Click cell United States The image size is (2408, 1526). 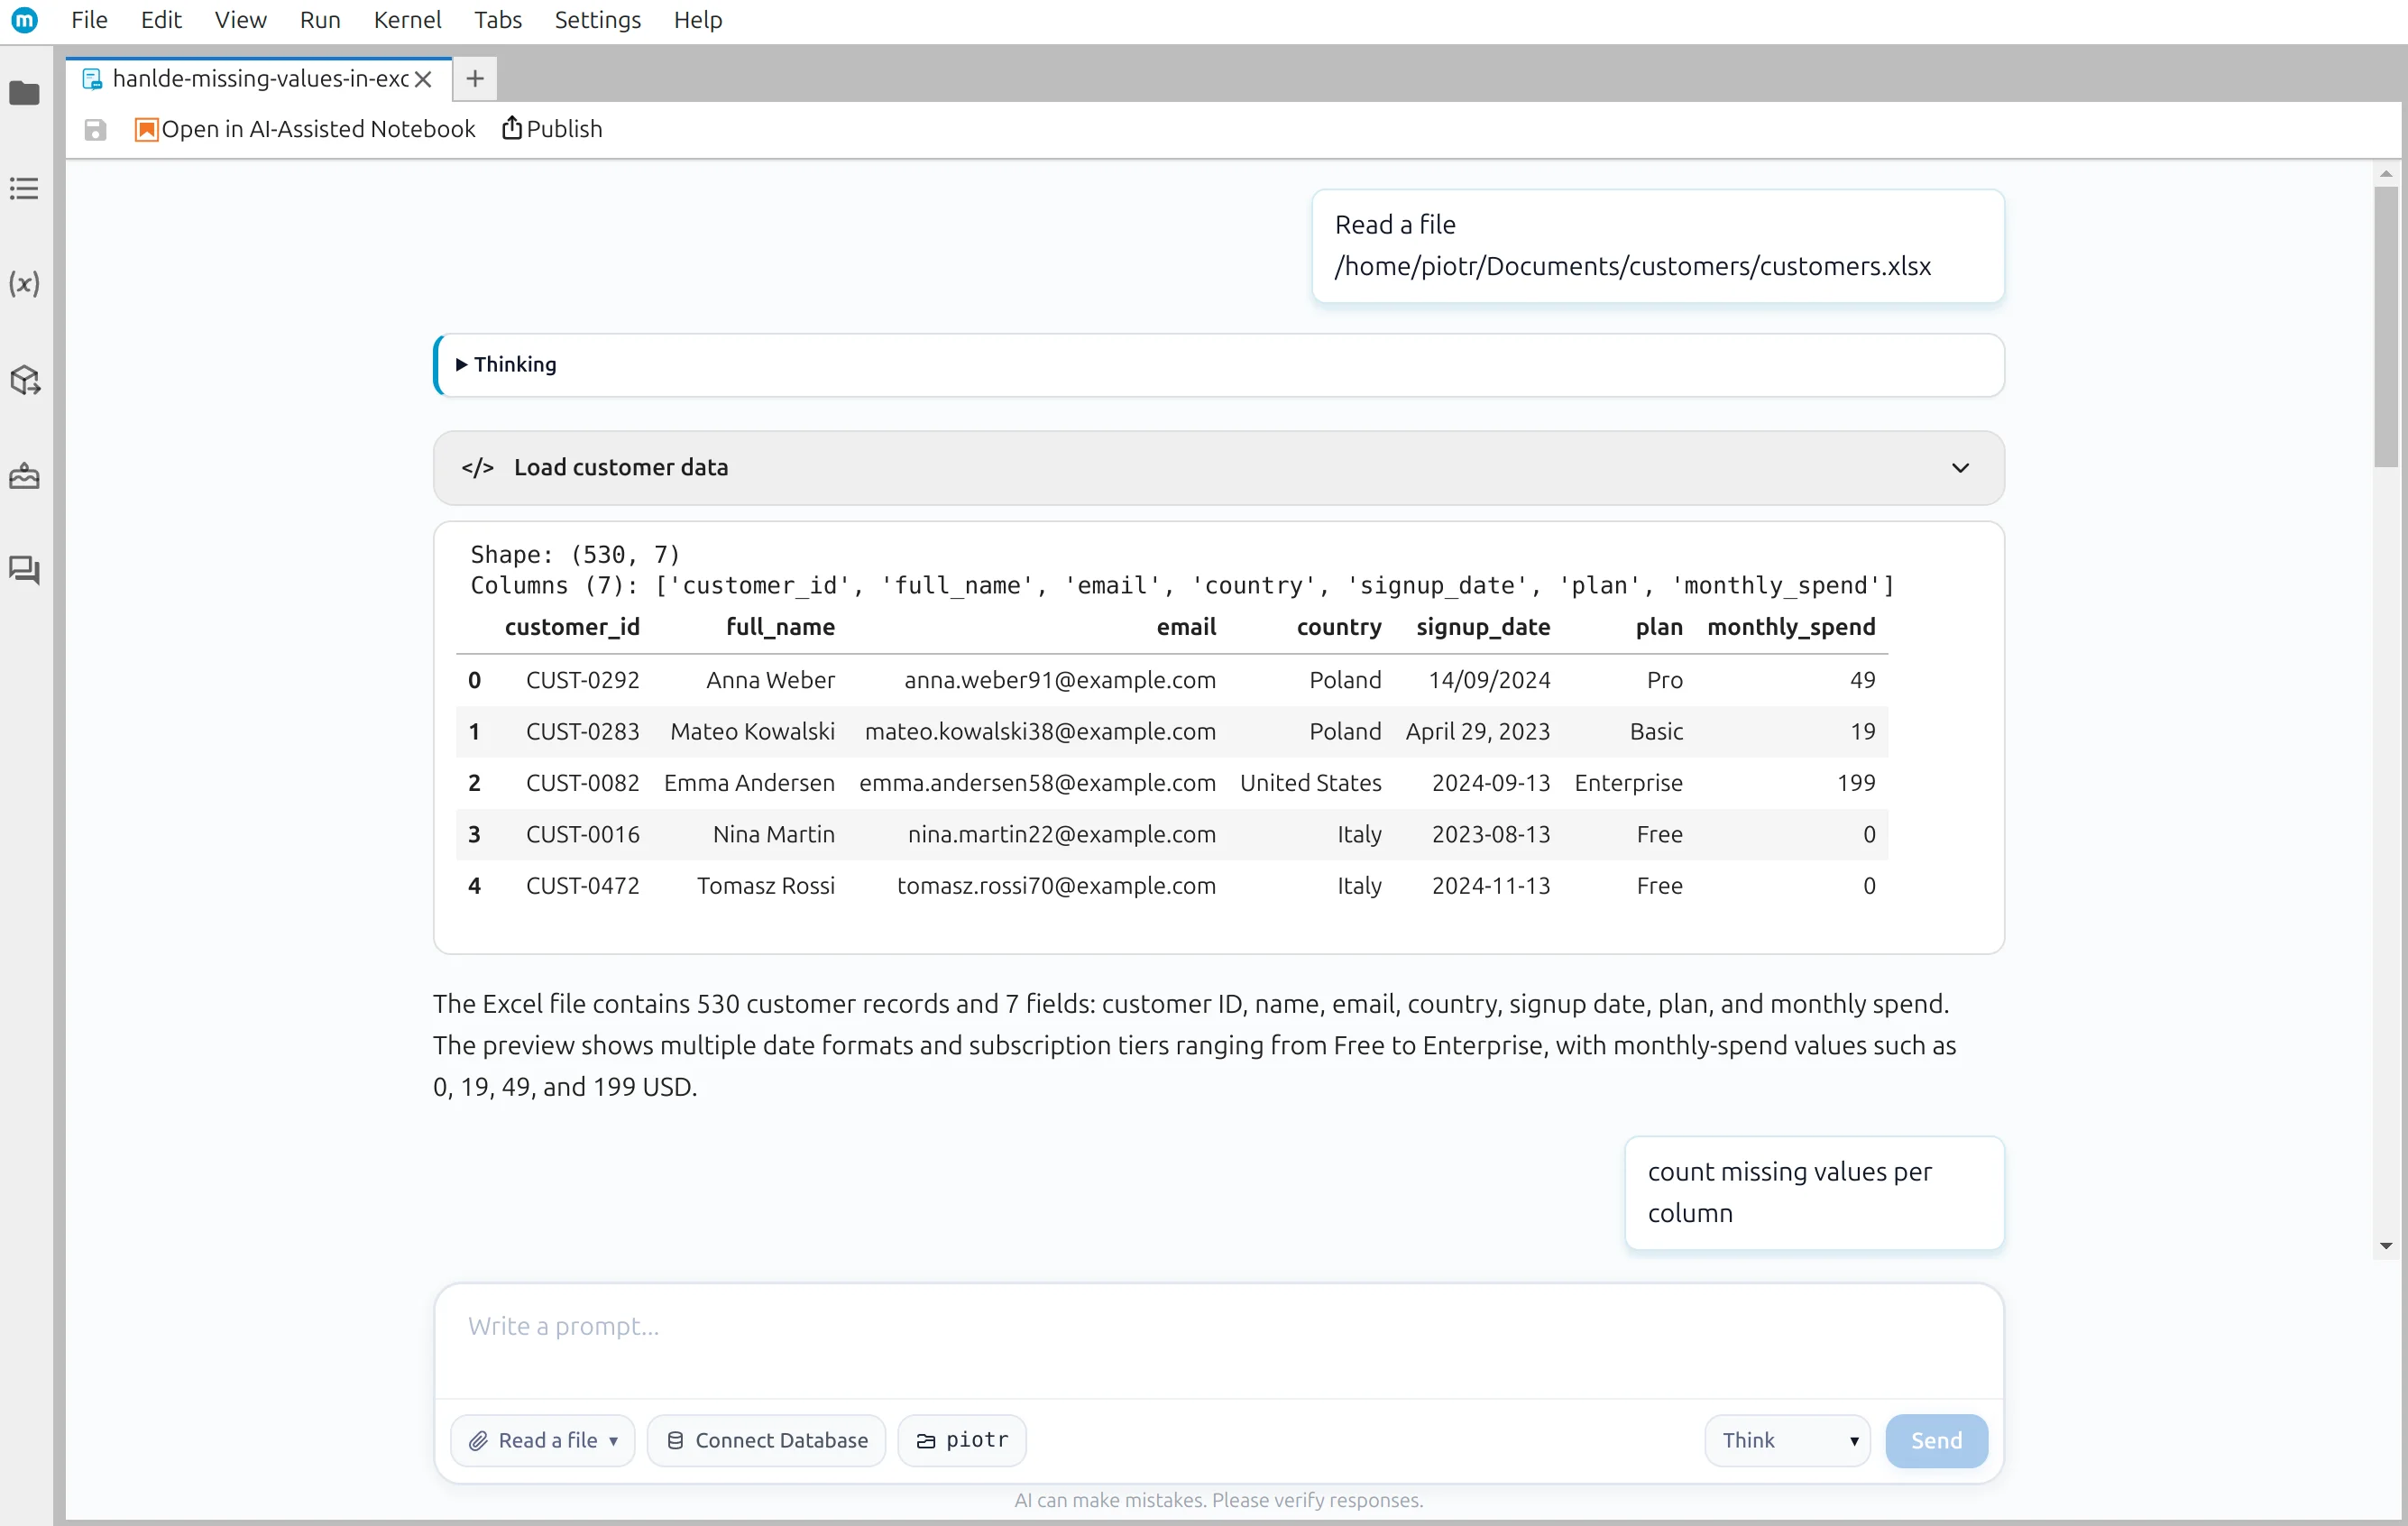click(x=1311, y=783)
